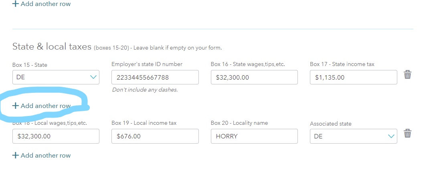Click the "Don't include any dashes" hint text
Viewport: 441px width, 180px height.
point(145,90)
